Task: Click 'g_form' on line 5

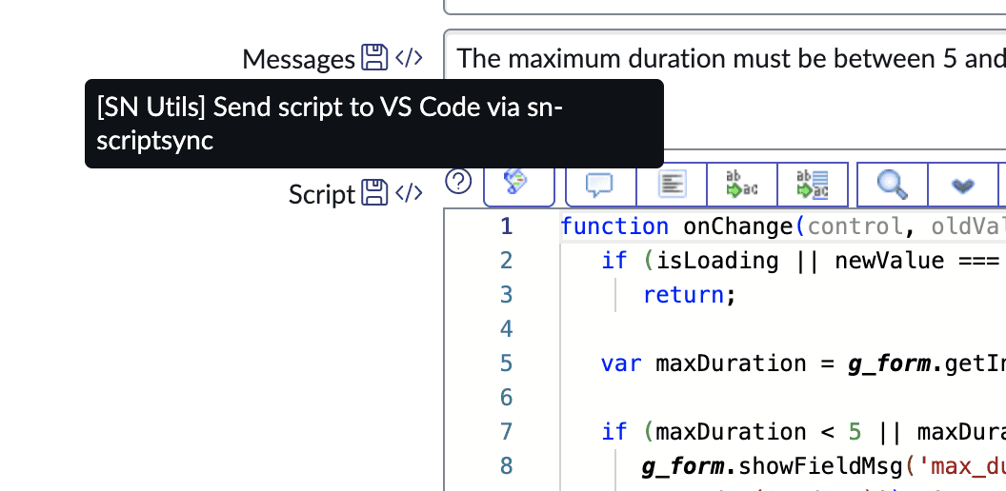Action: pyautogui.click(x=887, y=364)
